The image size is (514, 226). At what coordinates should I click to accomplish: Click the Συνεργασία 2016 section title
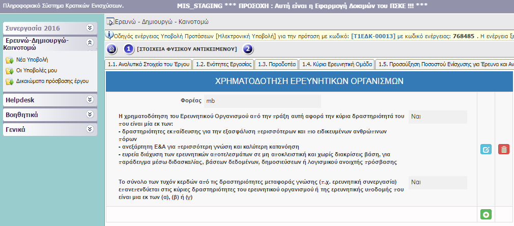click(33, 28)
